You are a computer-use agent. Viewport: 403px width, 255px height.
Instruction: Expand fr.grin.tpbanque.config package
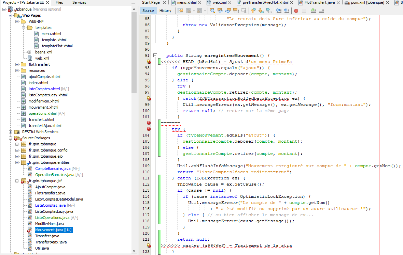[x=17, y=150]
